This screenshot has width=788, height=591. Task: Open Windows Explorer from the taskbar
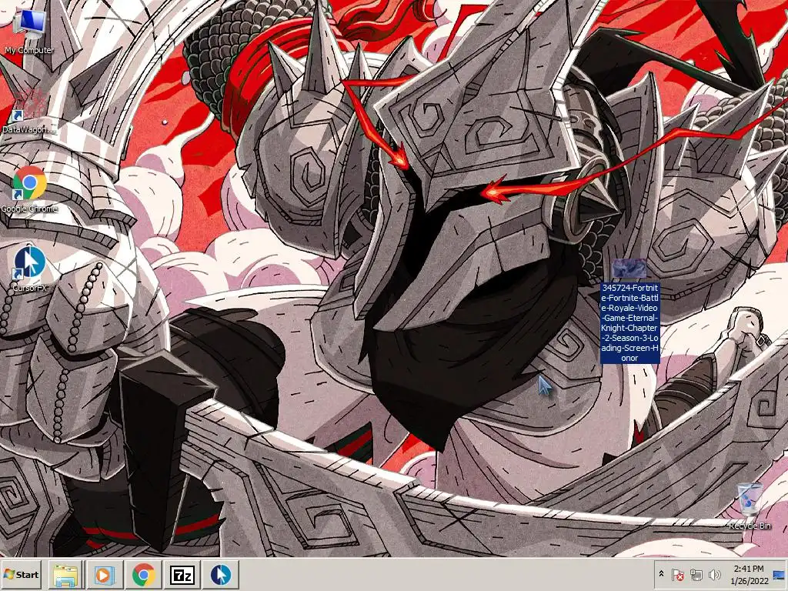click(x=66, y=574)
